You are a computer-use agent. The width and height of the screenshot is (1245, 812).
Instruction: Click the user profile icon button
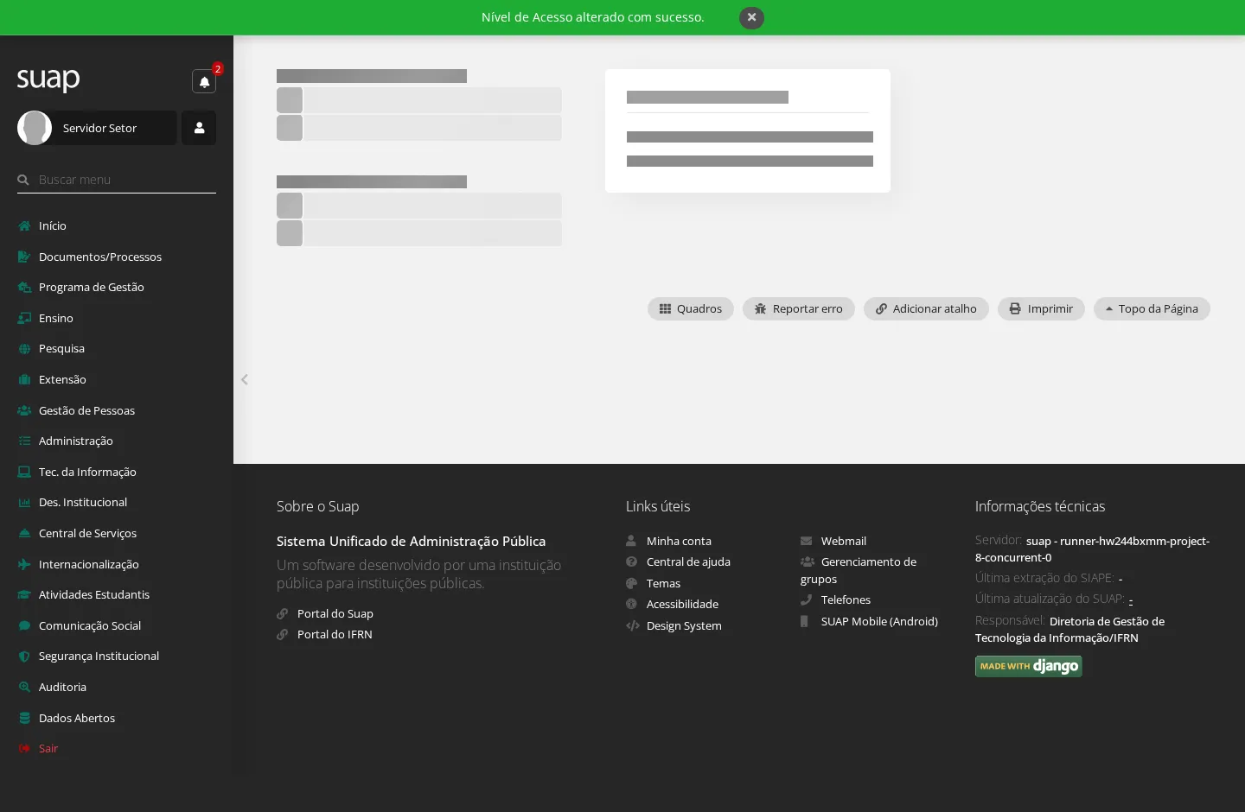[199, 128]
